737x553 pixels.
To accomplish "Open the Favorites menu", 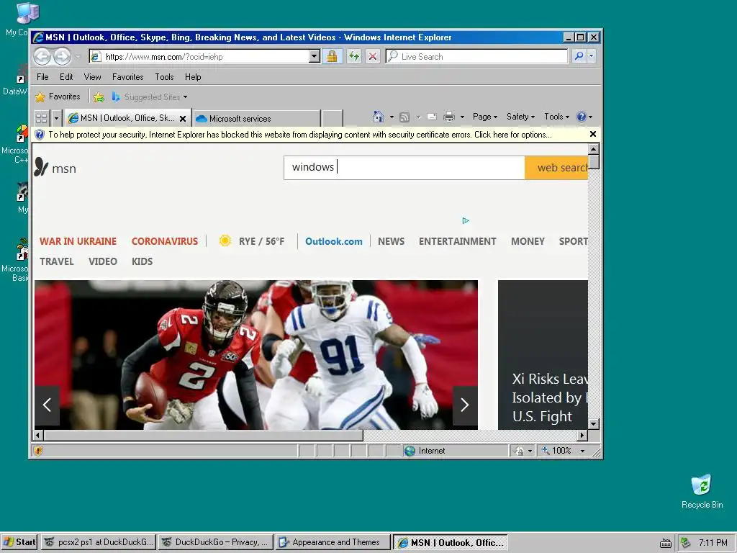I will pyautogui.click(x=128, y=77).
